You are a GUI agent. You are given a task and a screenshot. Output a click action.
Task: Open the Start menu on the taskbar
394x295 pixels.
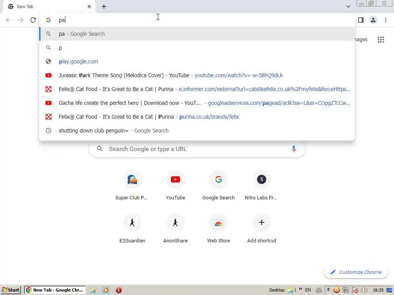(11, 290)
